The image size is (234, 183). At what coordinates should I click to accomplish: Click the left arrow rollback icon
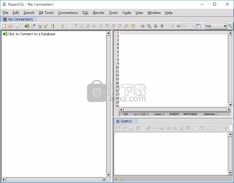[x=178, y=26]
